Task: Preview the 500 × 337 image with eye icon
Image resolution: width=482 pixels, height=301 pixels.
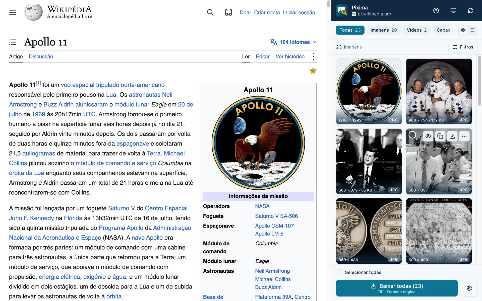Action: tap(428, 136)
